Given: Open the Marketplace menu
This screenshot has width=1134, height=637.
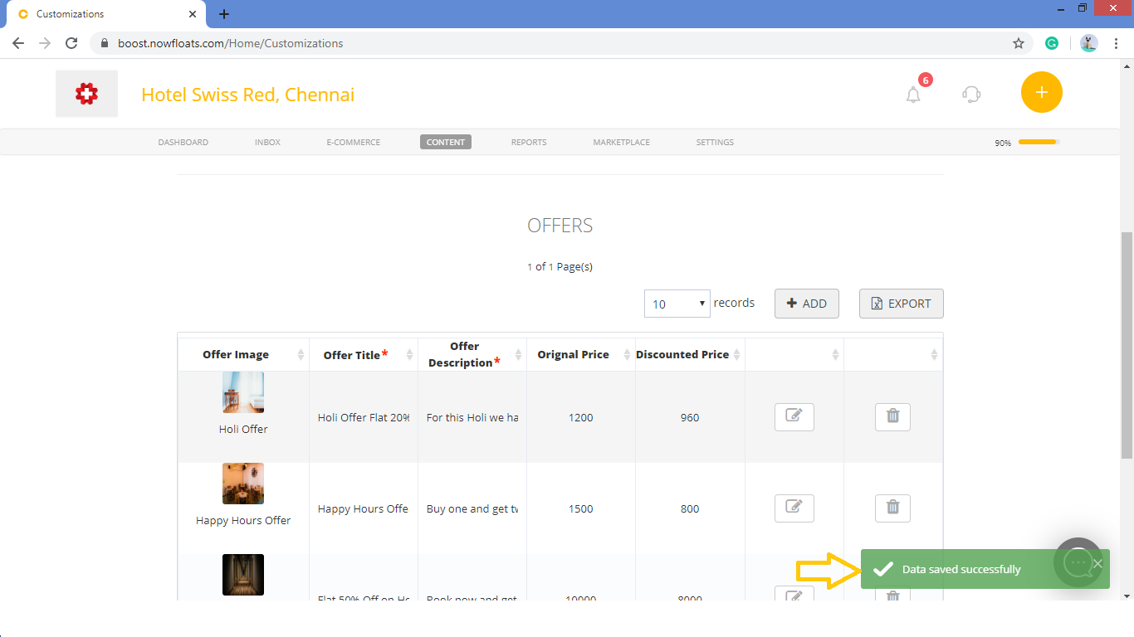Looking at the screenshot, I should click(x=621, y=143).
